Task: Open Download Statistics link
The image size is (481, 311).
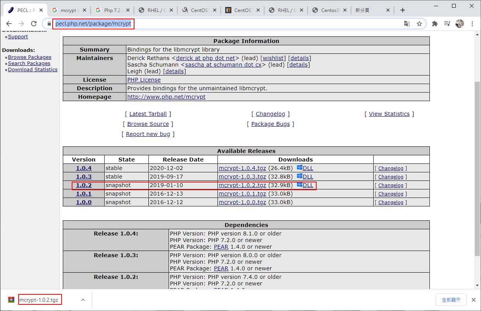Action: [33, 70]
